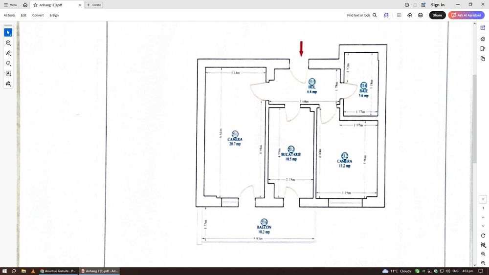The height and width of the screenshot is (275, 489).
Task: Open the Adobe apps grid icon
Action: [423, 5]
